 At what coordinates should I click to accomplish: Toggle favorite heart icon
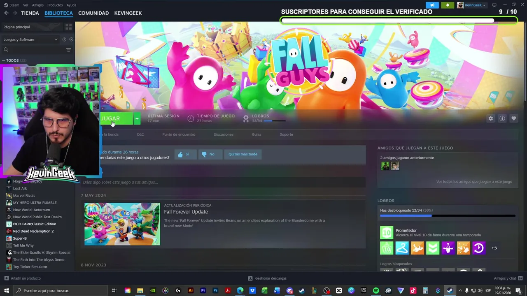click(513, 118)
